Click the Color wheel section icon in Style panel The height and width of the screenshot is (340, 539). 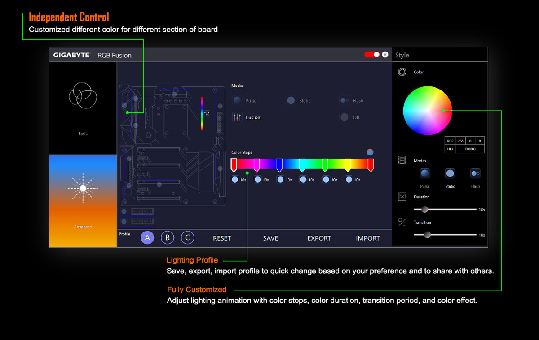pyautogui.click(x=402, y=72)
